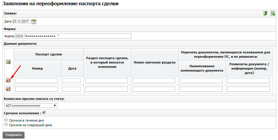Focus the second-row Номер field
The width and height of the screenshot is (278, 140).
(x=37, y=89)
